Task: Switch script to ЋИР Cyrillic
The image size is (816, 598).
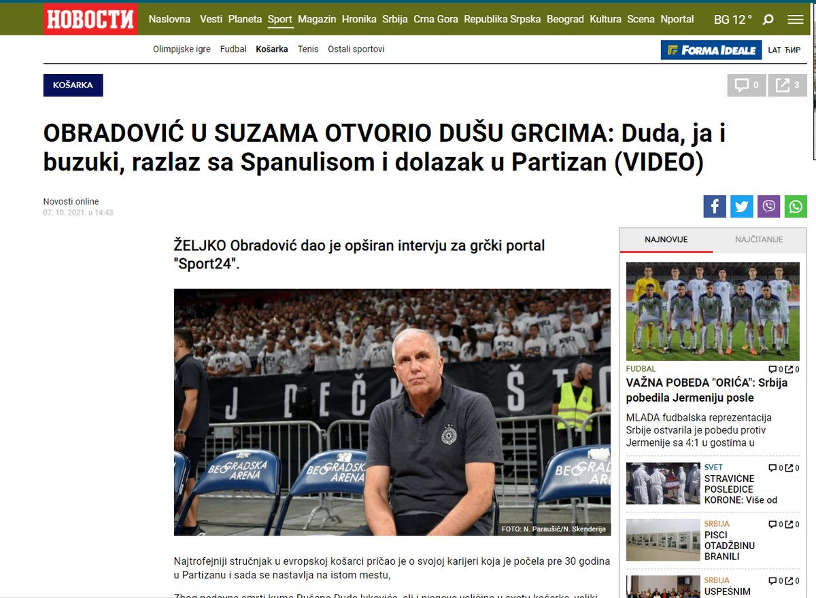Action: tap(793, 50)
